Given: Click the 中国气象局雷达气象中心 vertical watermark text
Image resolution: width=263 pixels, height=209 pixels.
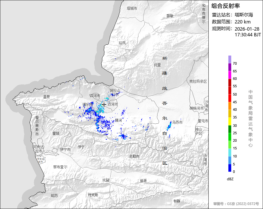Looking at the screenshot, I should coord(250,119).
